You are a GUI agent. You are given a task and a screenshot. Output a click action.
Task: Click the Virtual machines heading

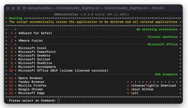click(x=162, y=37)
